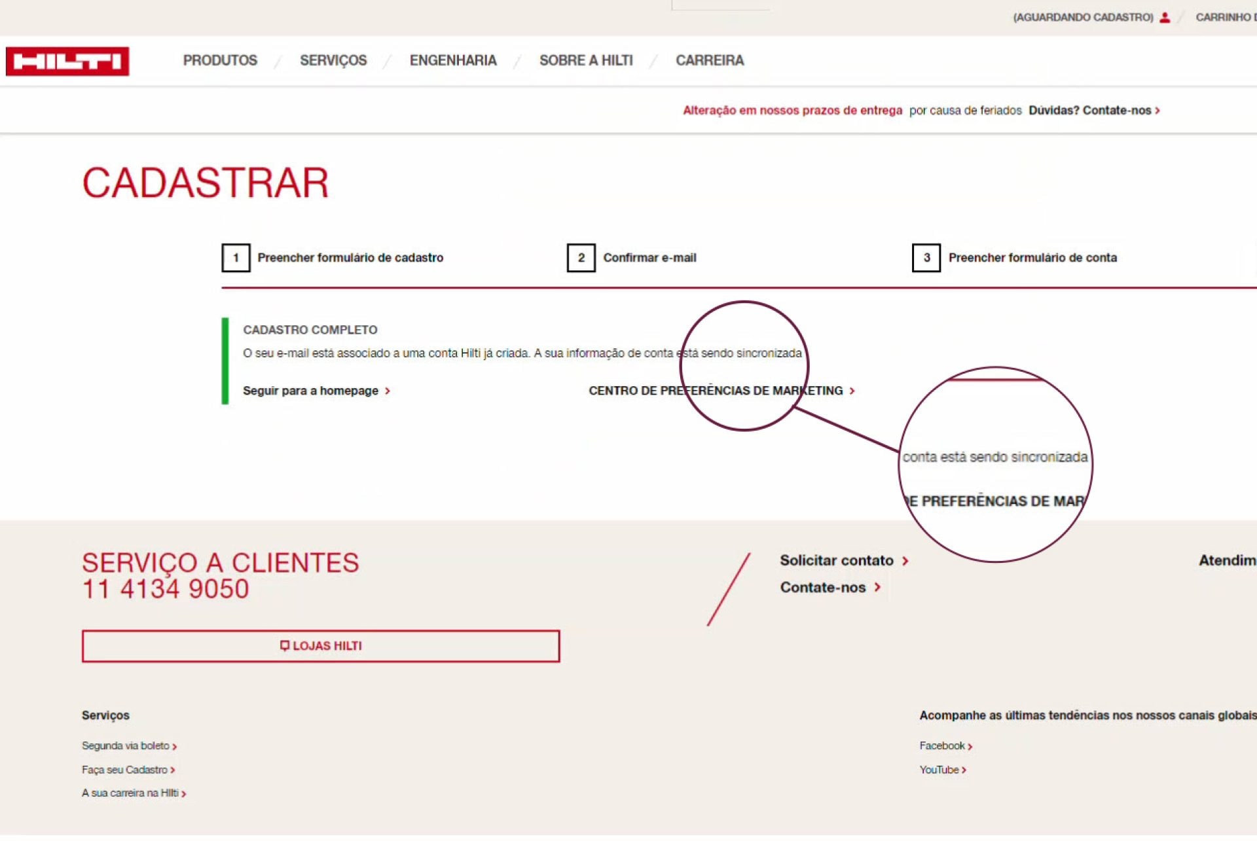Click the service phone number 11 4134 9050
Viewport: 1257px width, 841px height.
(165, 589)
